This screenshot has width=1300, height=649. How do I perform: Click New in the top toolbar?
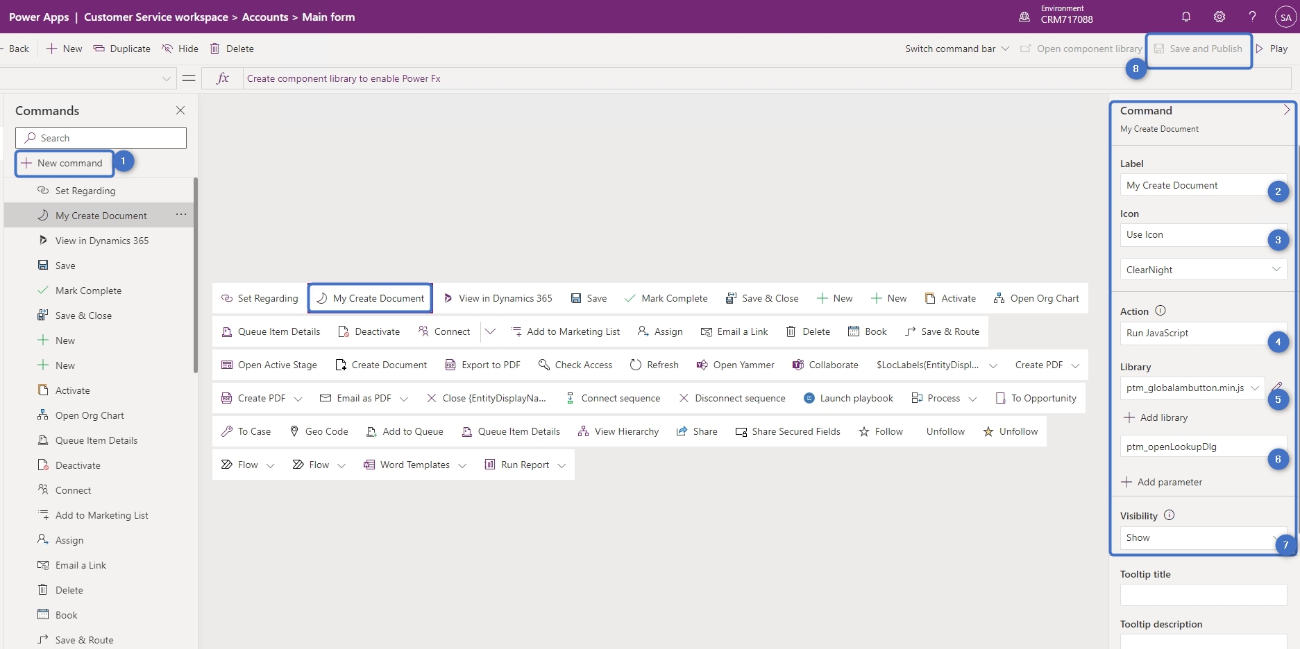pos(64,49)
